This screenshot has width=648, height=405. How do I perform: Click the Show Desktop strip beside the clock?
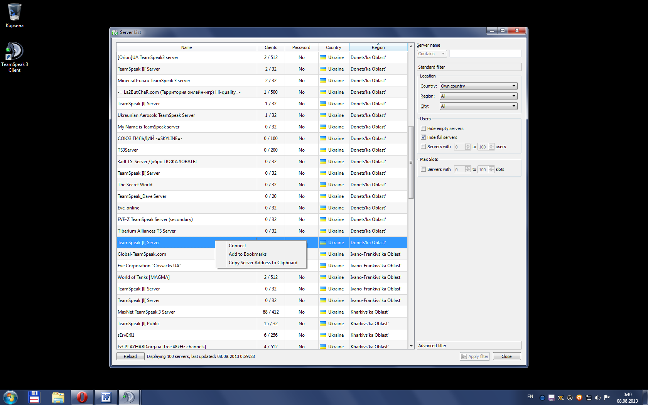pos(645,397)
